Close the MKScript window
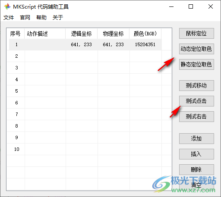The width and height of the screenshot is (221, 197). pyautogui.click(x=211, y=6)
